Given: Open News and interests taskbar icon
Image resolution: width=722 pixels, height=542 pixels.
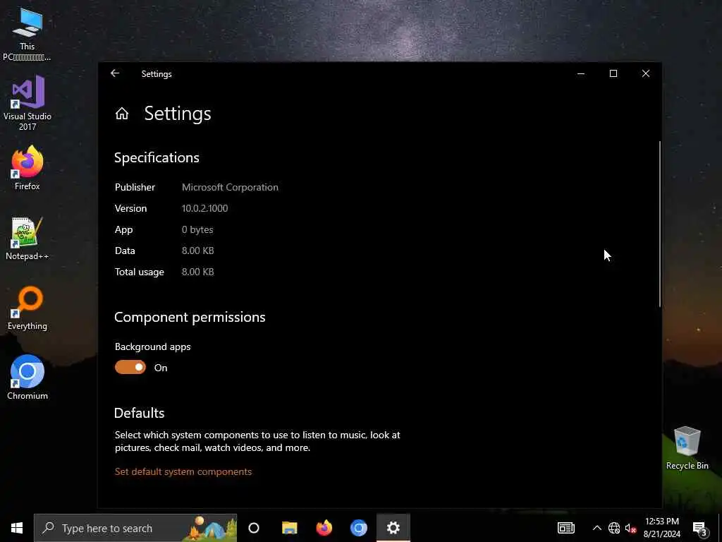Looking at the screenshot, I should pos(566,528).
